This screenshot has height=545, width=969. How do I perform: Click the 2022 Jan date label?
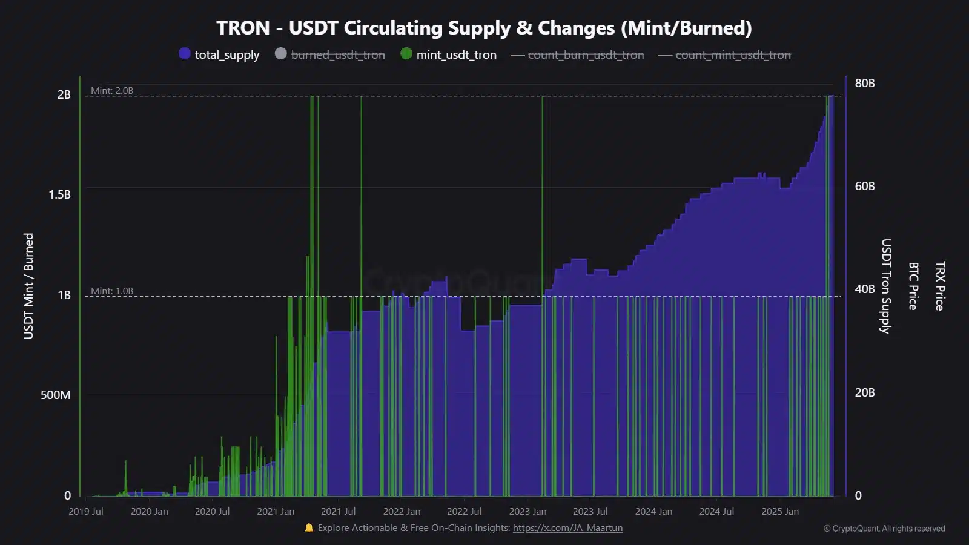[x=402, y=512]
